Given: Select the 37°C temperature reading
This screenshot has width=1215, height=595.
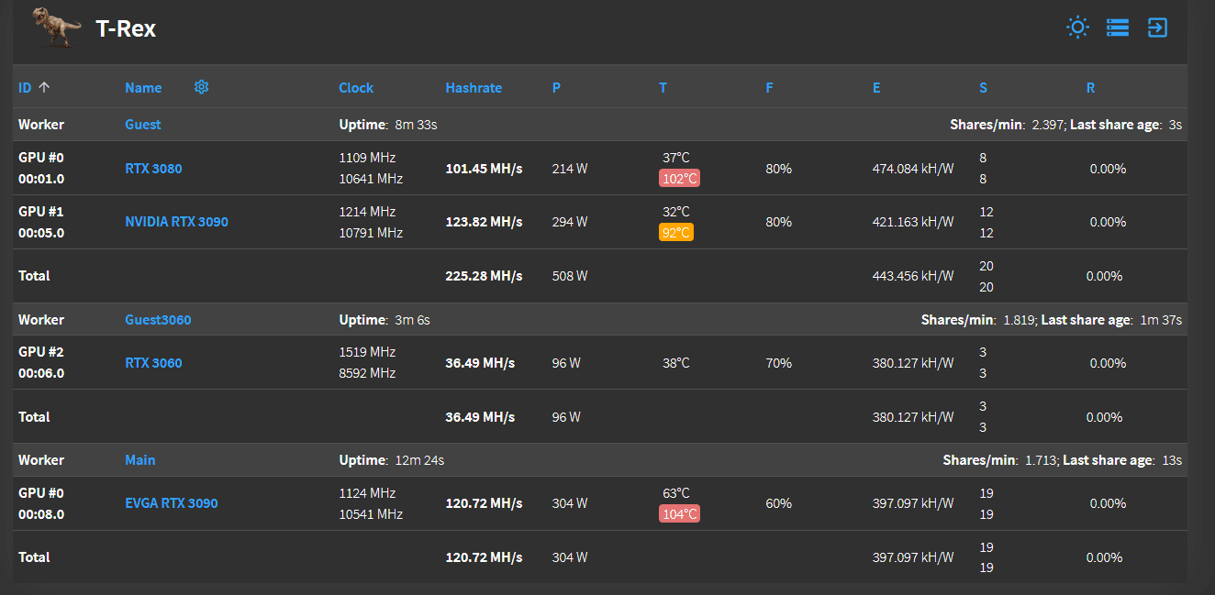Looking at the screenshot, I should (676, 158).
